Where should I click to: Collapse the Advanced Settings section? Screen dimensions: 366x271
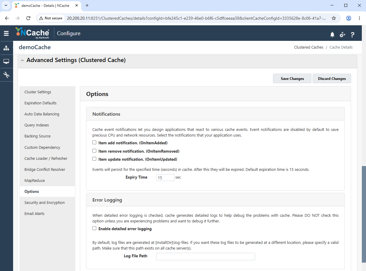pyautogui.click(x=23, y=61)
